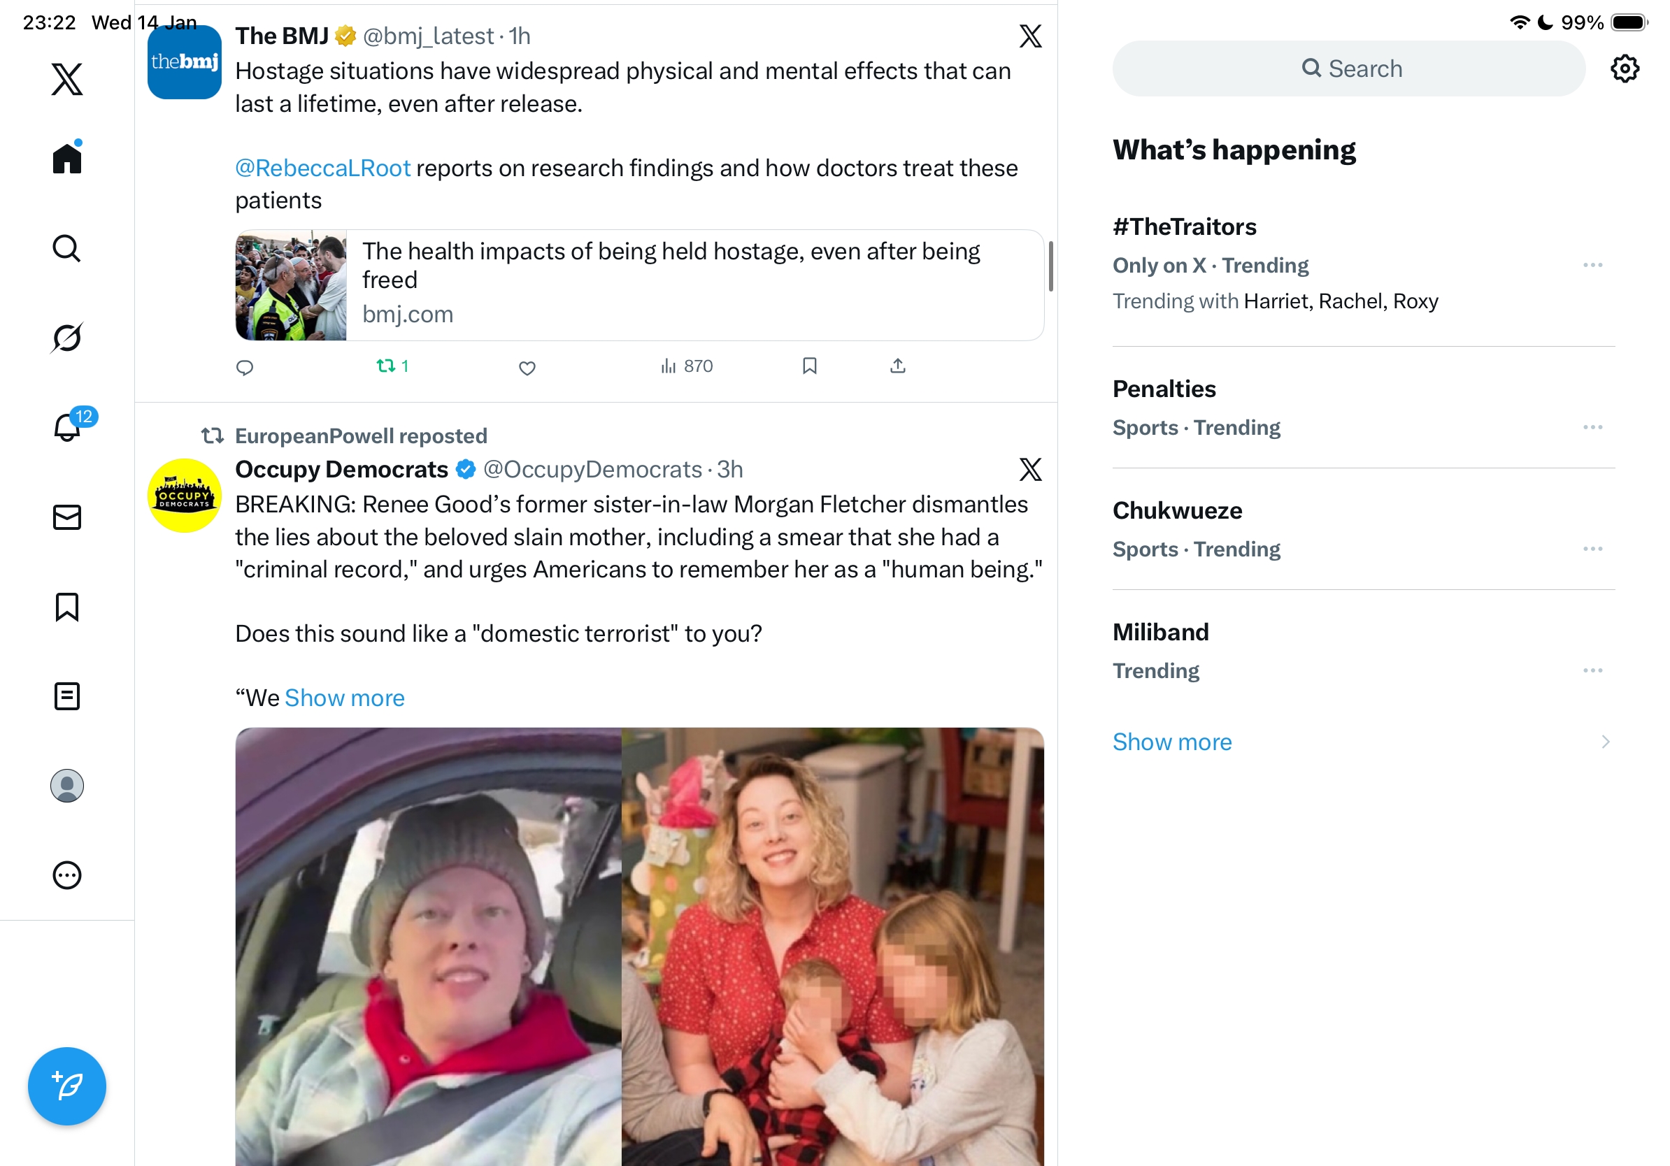Click the Search input field
1670x1166 pixels.
click(x=1348, y=69)
